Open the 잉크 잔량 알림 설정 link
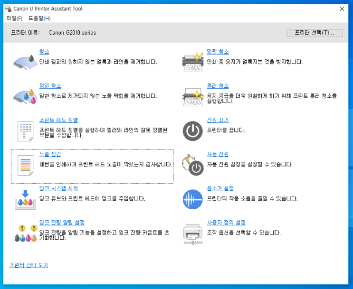Viewport: 353px width, 289px height. [x=62, y=223]
